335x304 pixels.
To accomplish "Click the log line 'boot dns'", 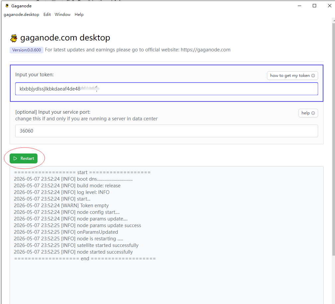I will tap(73, 179).
